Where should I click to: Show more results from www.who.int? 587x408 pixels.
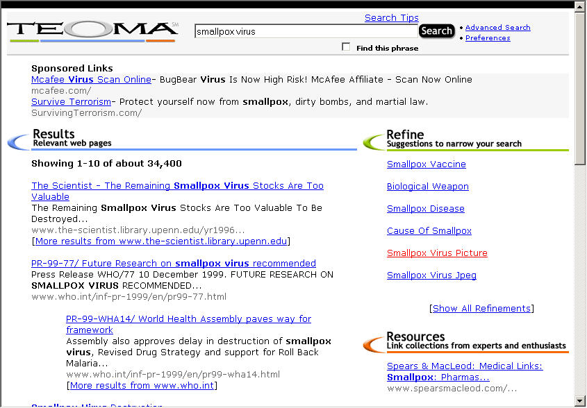[142, 386]
